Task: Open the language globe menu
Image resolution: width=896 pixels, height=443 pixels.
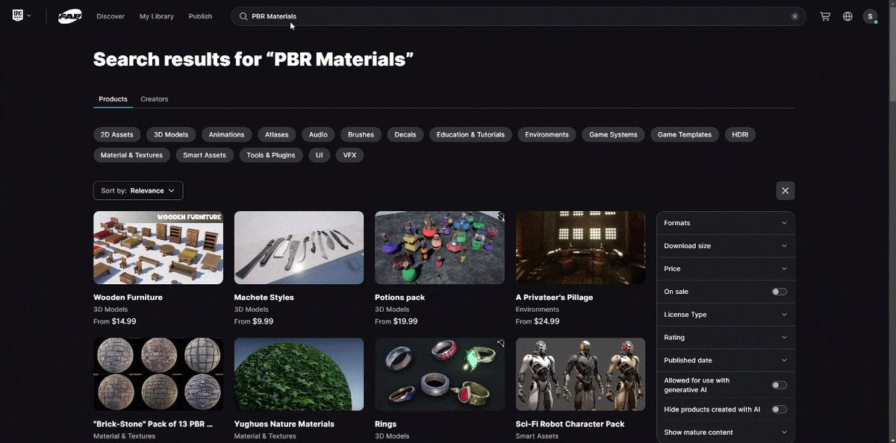Action: coord(847,16)
